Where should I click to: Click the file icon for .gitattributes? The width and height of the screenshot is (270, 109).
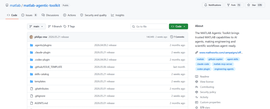[x=31, y=89]
